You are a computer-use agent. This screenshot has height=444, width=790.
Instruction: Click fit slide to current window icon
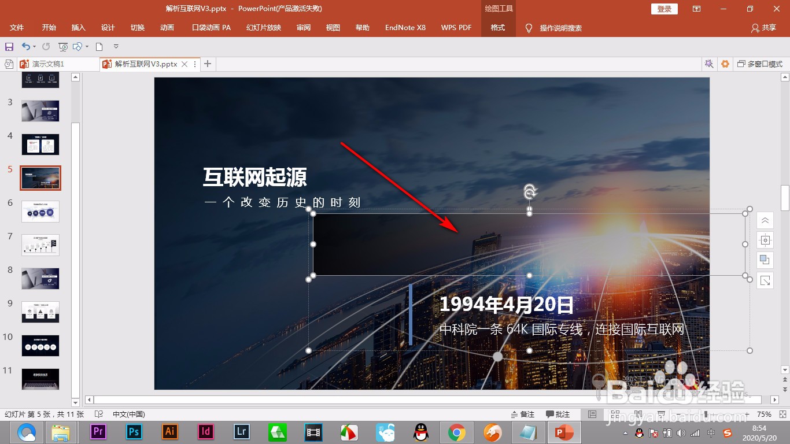click(x=784, y=414)
